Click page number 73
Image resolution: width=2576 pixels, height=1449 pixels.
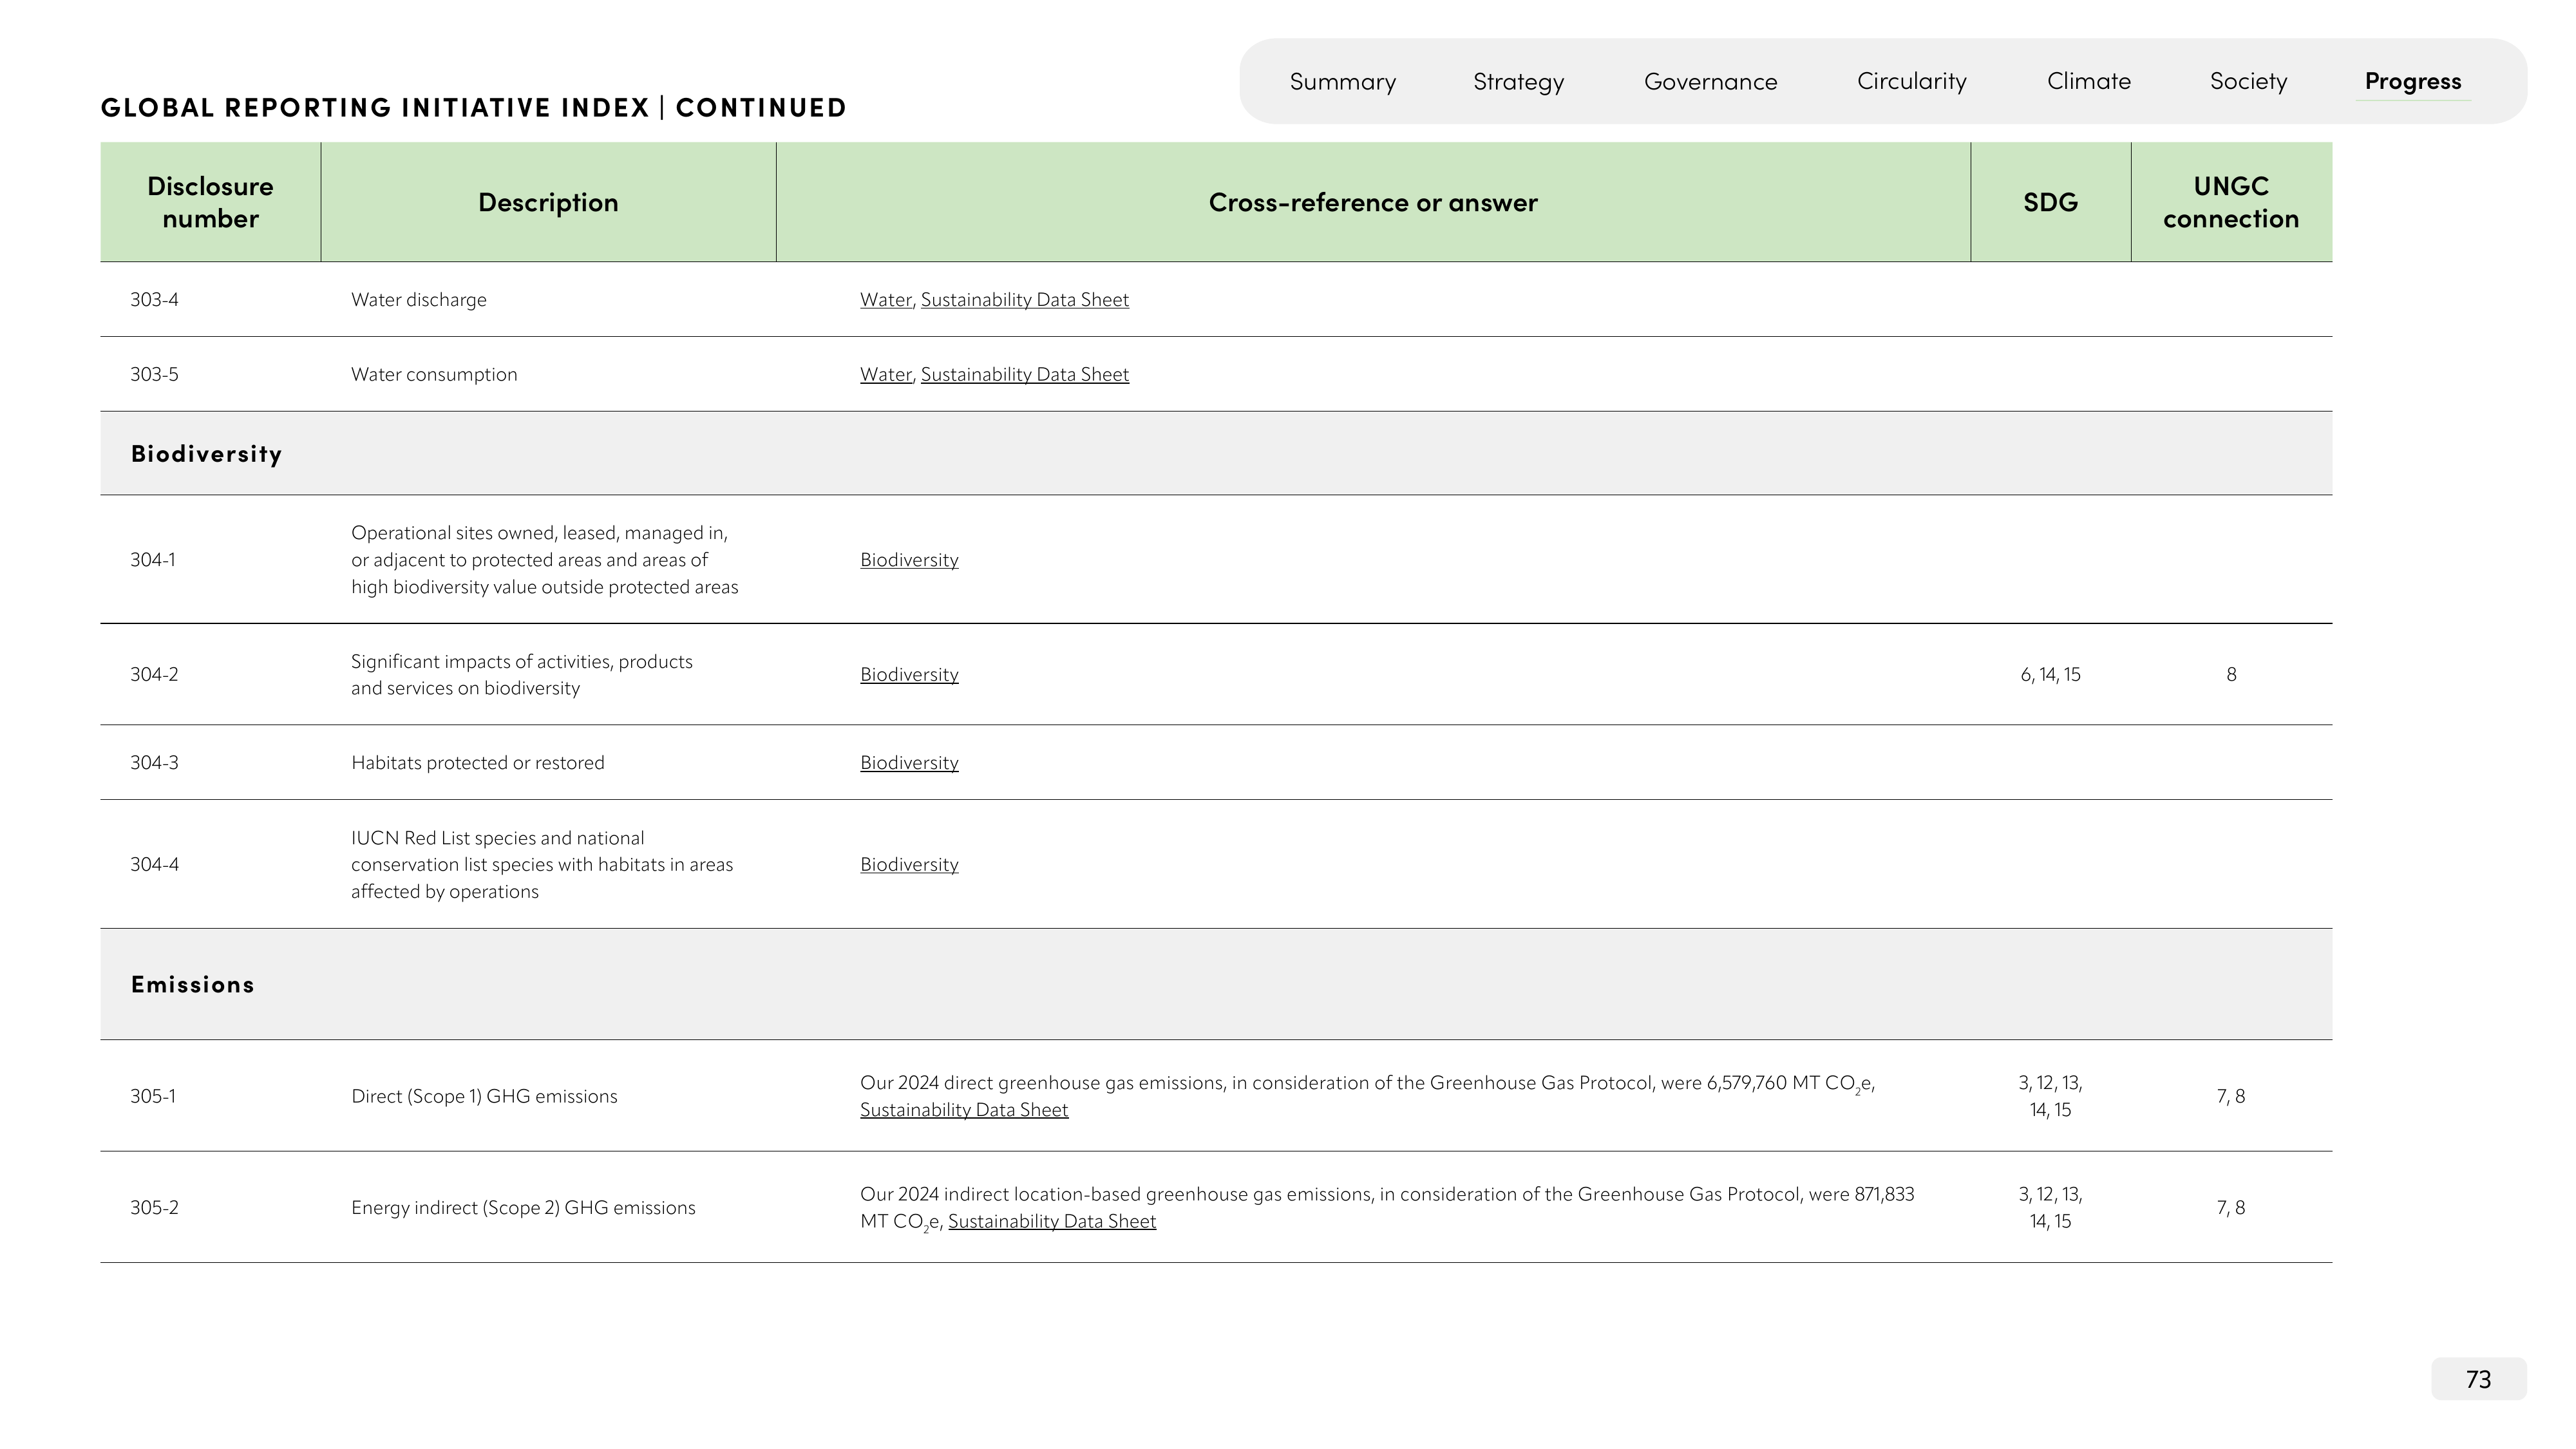2478,1379
